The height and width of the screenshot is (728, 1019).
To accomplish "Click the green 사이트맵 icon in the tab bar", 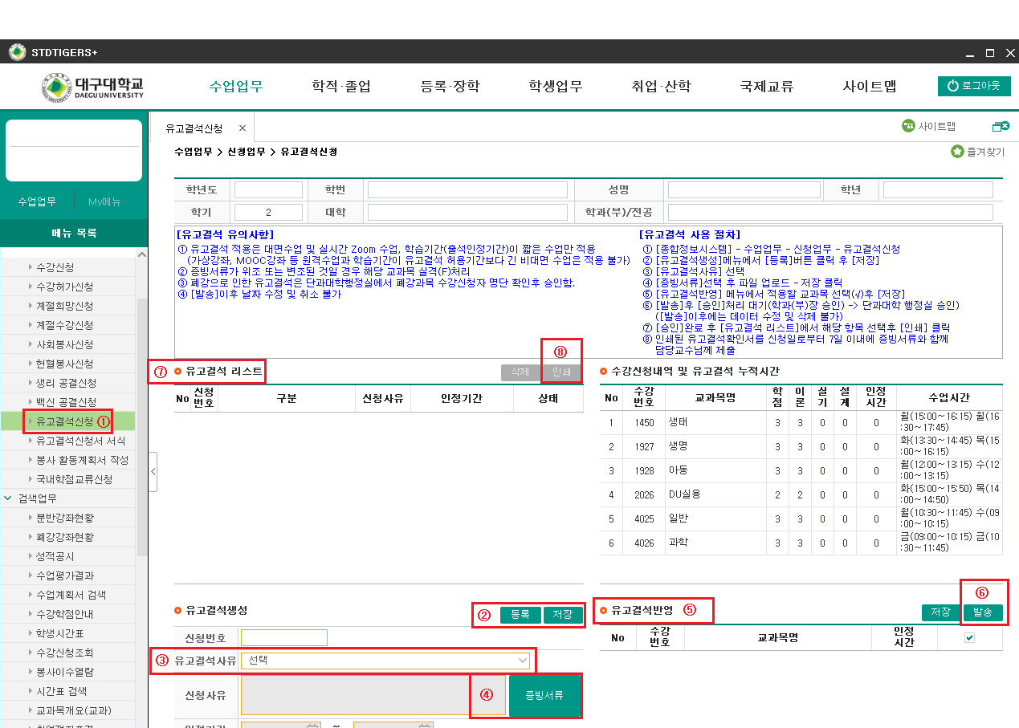I will click(x=908, y=126).
